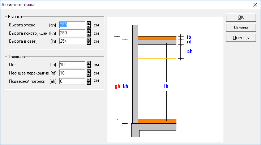The width and height of the screenshot is (261, 145).
Task: Click the Несущее перекрытие (rd) input field
Action: pyautogui.click(x=72, y=73)
